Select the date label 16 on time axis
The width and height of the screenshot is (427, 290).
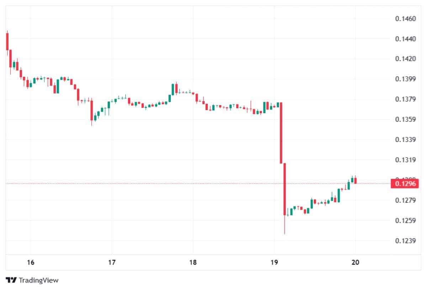point(31,263)
